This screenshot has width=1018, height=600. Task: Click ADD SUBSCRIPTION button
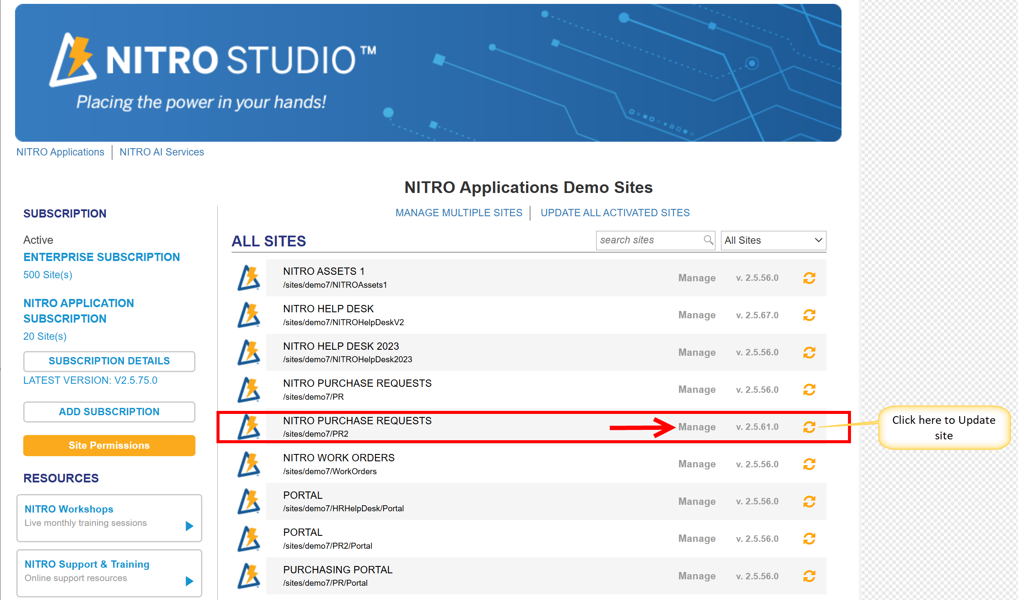coord(109,412)
